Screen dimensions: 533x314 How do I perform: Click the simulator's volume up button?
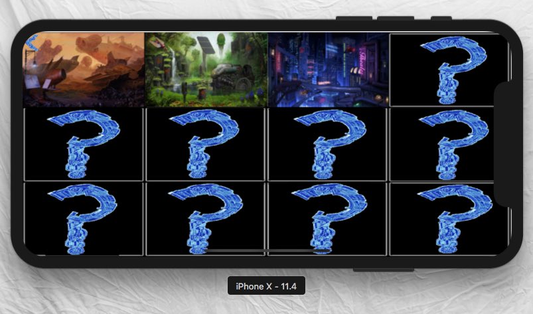click(396, 18)
